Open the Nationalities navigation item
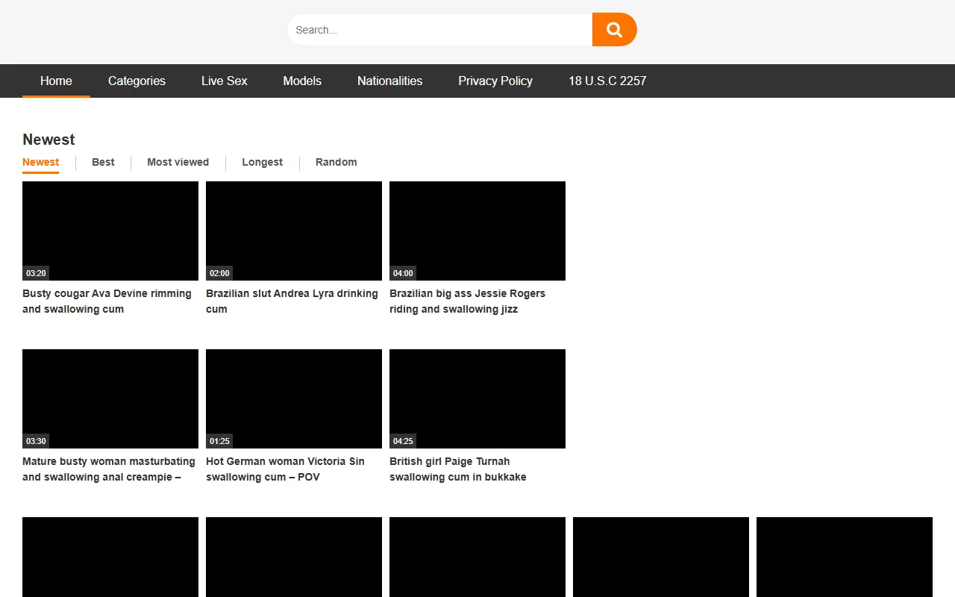Viewport: 955px width, 597px height. point(389,81)
